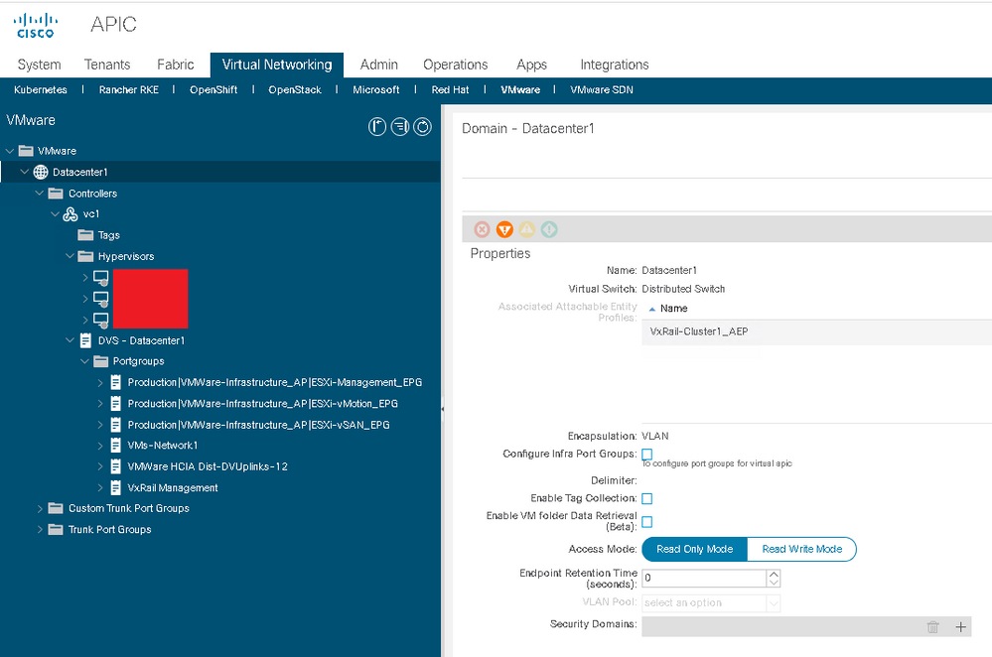Screen dimensions: 992x657
Task: Go to the OpenStack submenu
Action: (295, 89)
